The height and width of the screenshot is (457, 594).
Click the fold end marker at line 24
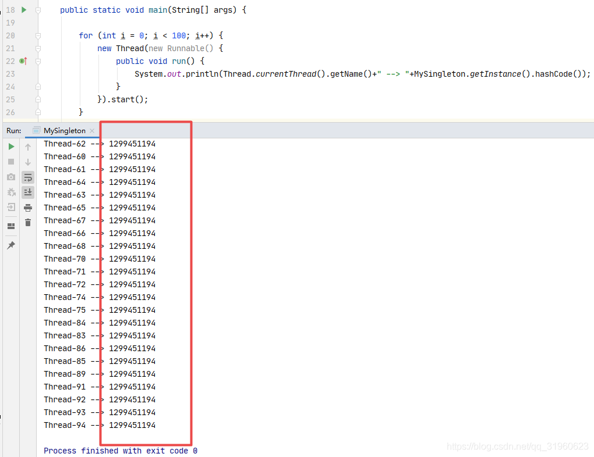[x=38, y=87]
